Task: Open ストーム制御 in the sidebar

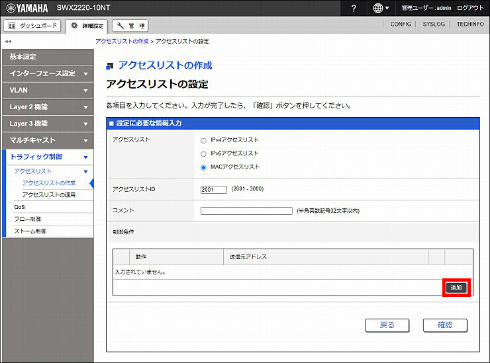Action: pos(30,231)
